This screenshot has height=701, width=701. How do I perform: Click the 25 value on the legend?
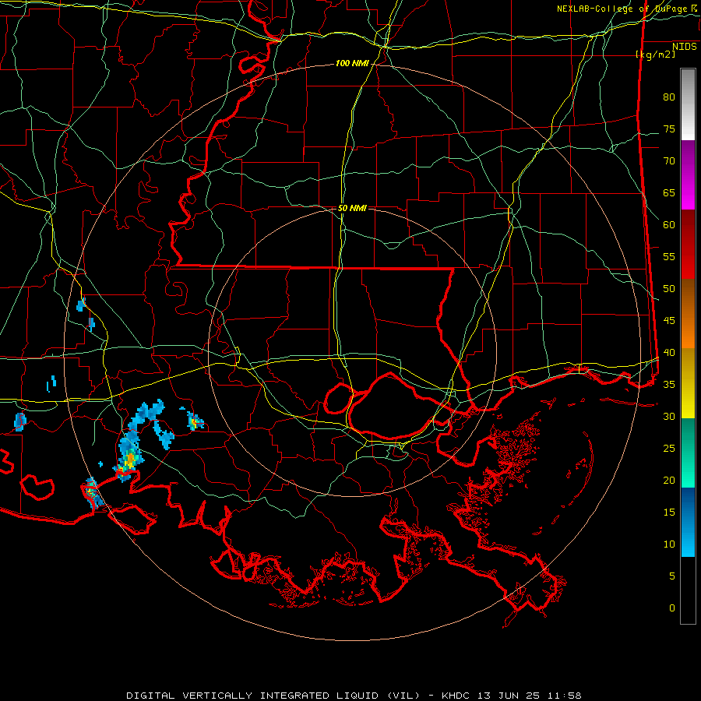tap(669, 449)
